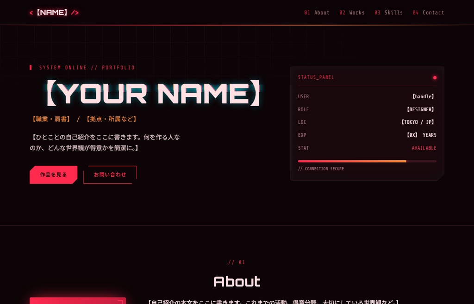Click the red status dot in STATUS_PANEL

(x=435, y=78)
